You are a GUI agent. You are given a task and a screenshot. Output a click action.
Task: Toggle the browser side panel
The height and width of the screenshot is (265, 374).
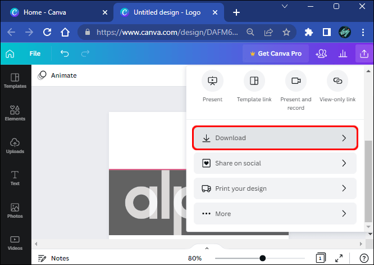326,32
